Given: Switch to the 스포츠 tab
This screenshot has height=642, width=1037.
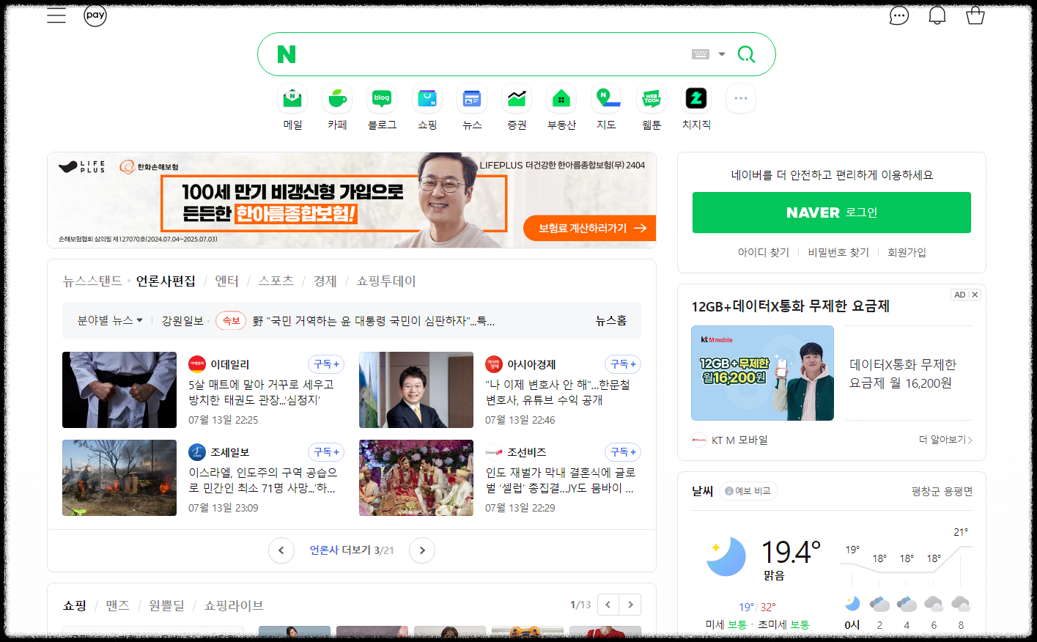Looking at the screenshot, I should point(276,281).
